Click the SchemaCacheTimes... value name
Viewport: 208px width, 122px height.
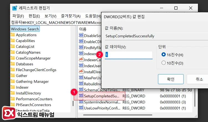[x=102, y=90]
